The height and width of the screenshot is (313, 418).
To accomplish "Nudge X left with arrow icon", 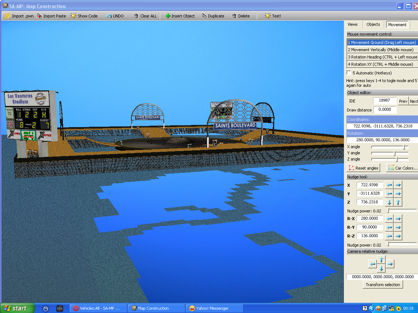I will (x=389, y=185).
